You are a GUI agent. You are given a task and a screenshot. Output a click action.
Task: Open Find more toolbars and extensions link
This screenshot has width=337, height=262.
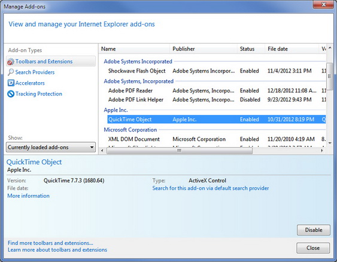pos(50,243)
